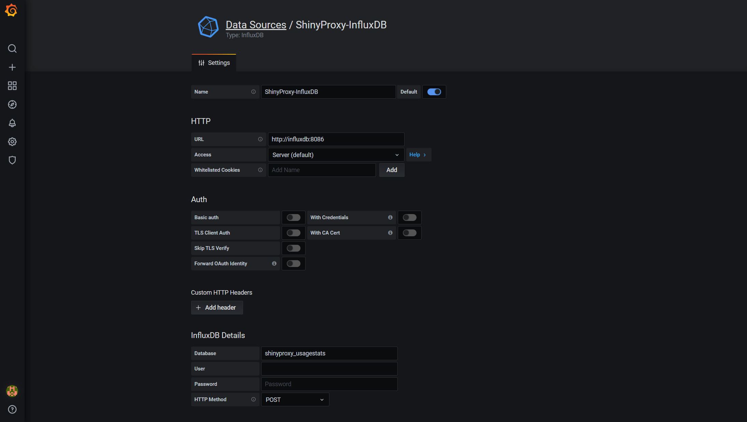Click the sliders icon on Settings tab
747x422 pixels.
click(201, 63)
